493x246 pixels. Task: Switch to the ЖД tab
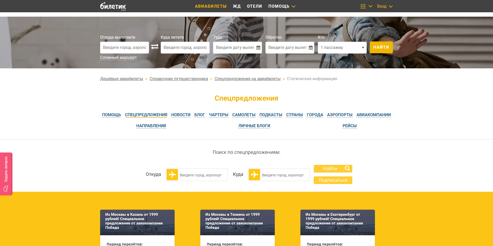237,6
